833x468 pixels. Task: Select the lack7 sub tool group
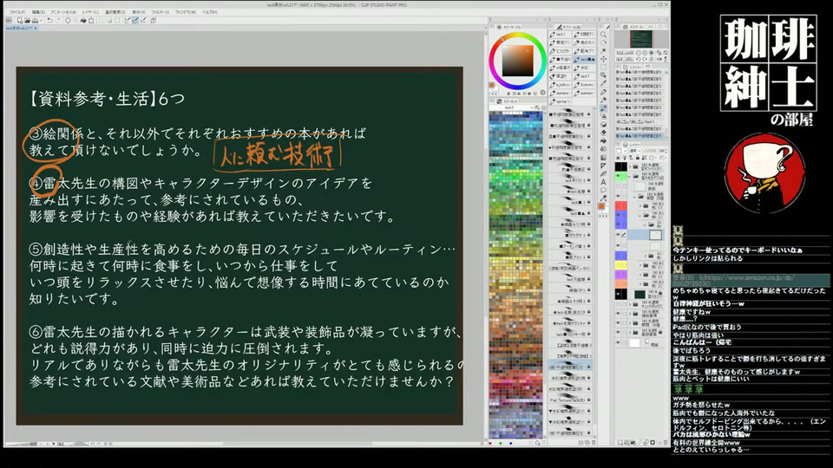click(584, 76)
